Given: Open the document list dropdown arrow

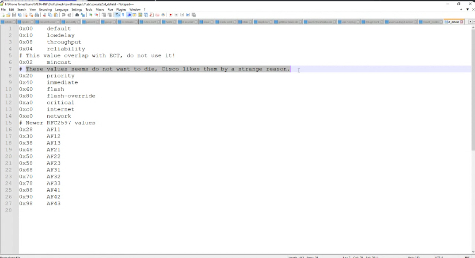Looking at the screenshot, I should [x=467, y=9].
